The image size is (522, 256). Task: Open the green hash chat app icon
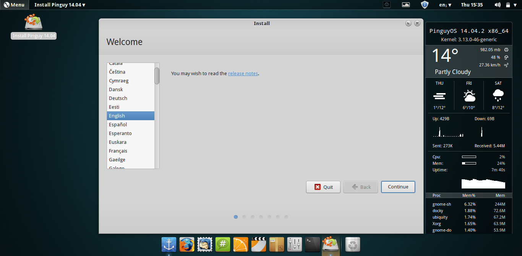[223, 244]
